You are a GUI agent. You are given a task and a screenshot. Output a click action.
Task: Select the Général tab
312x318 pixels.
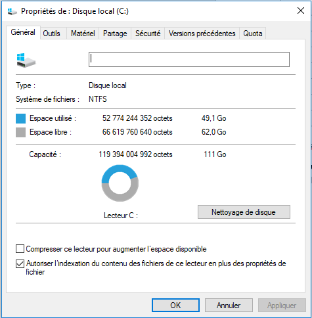pos(23,32)
